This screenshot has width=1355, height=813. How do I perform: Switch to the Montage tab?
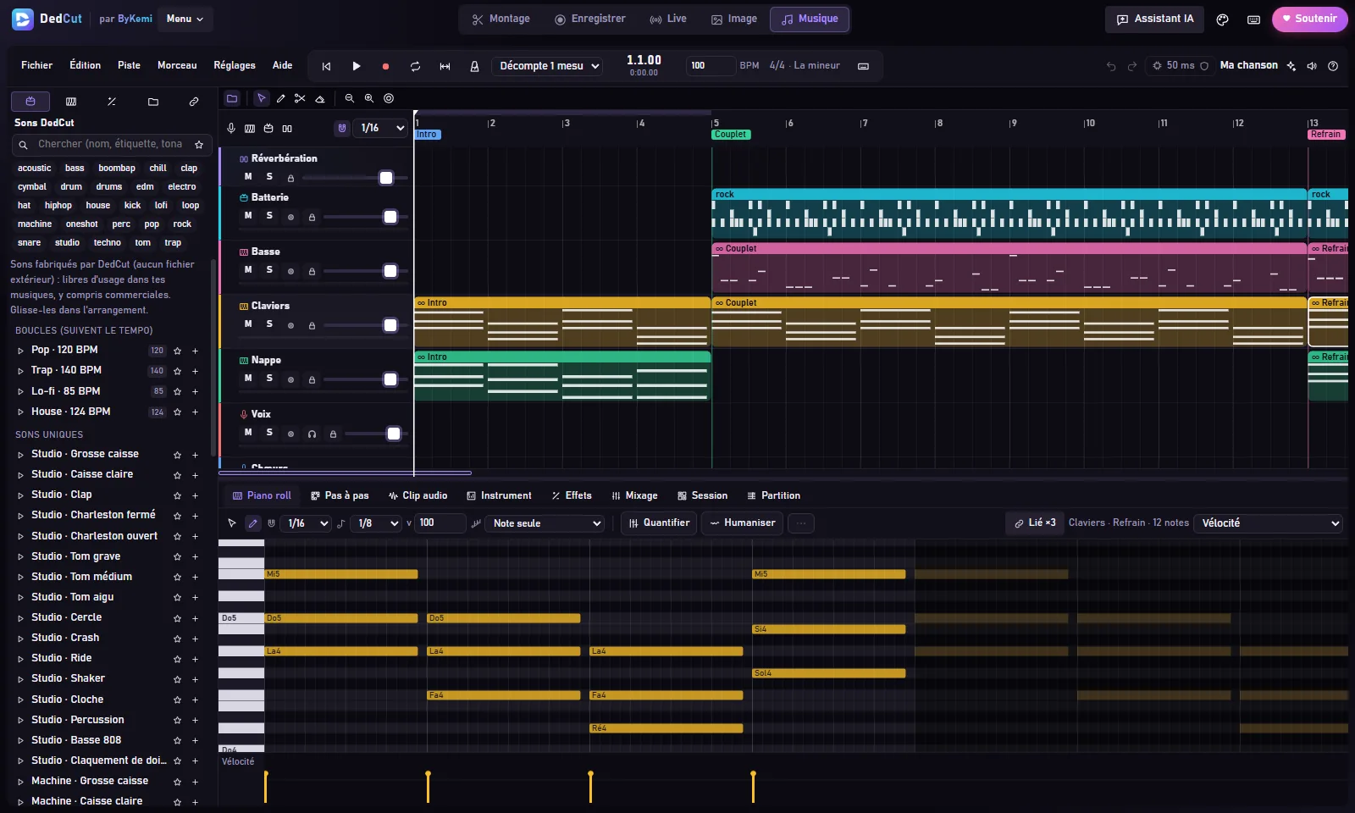pos(501,19)
